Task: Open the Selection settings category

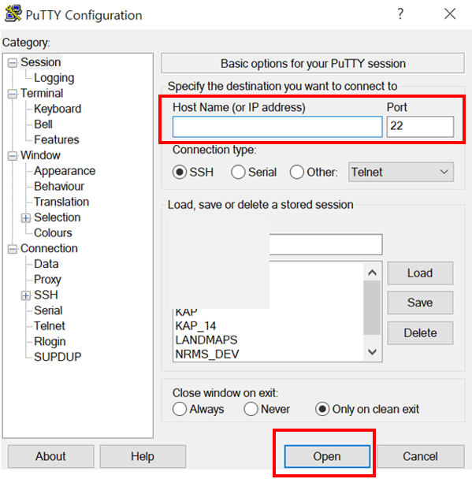Action: click(x=58, y=217)
